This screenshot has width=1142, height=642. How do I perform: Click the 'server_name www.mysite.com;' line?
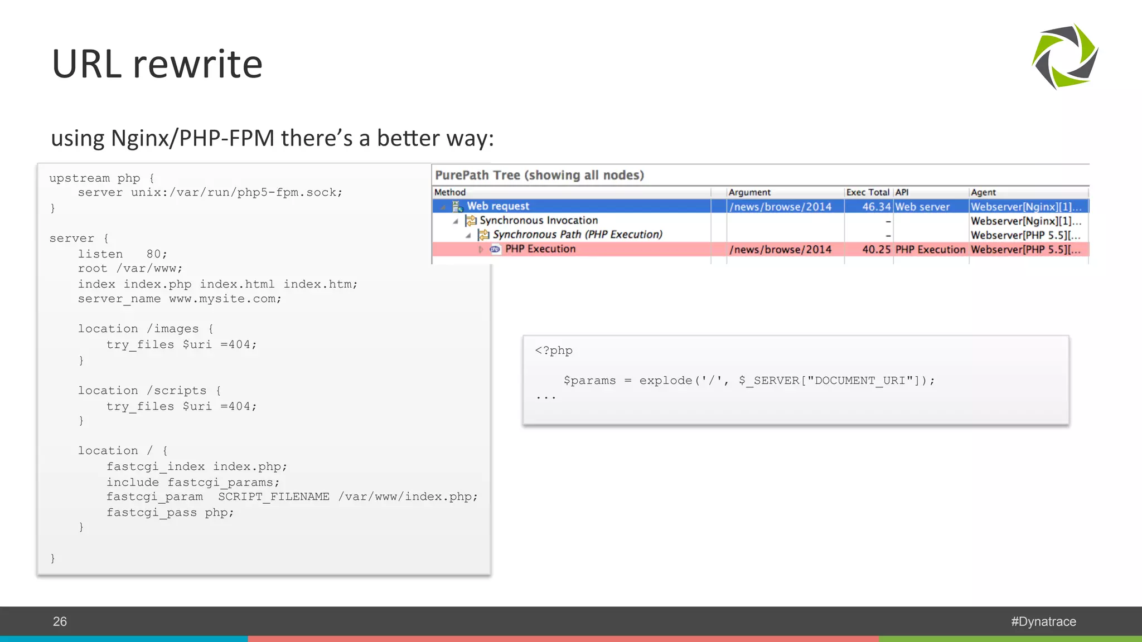pyautogui.click(x=180, y=299)
